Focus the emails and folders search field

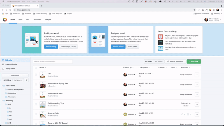click(x=53, y=62)
